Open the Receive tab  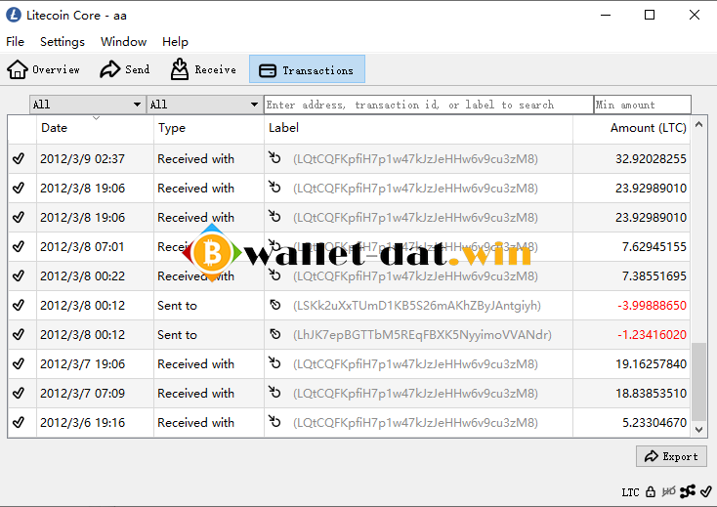[203, 69]
